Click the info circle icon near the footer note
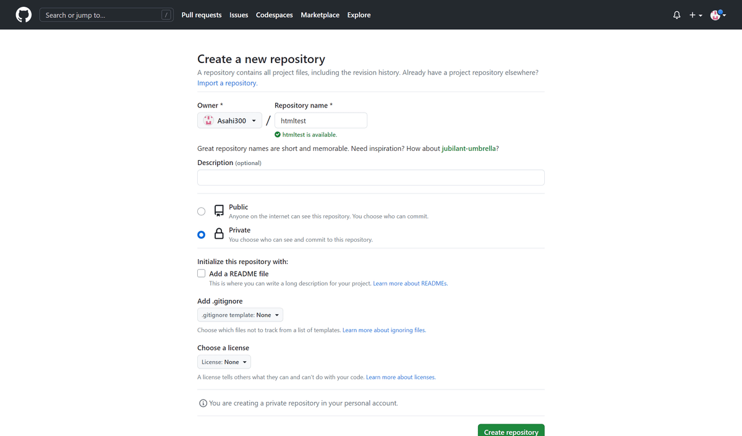Screen dimensions: 742x436 (203, 403)
